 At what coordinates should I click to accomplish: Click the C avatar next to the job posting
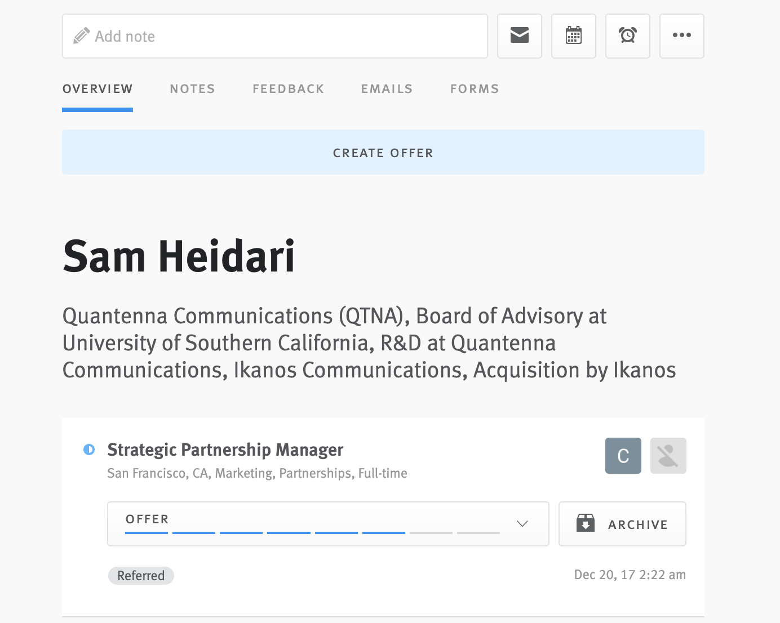click(x=623, y=456)
